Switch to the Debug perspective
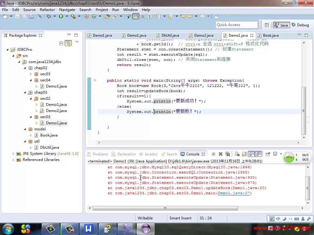Viewport: 314px width, 235px height. (300, 25)
